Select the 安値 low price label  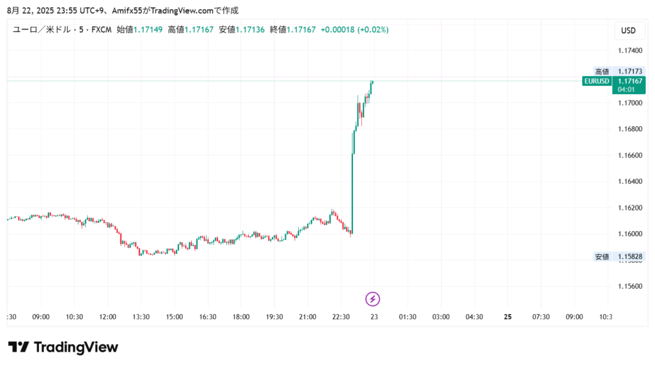click(x=602, y=257)
